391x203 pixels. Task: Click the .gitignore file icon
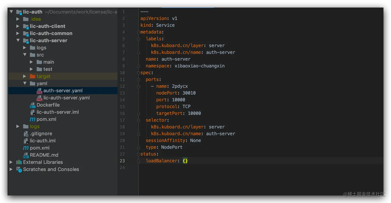26,134
